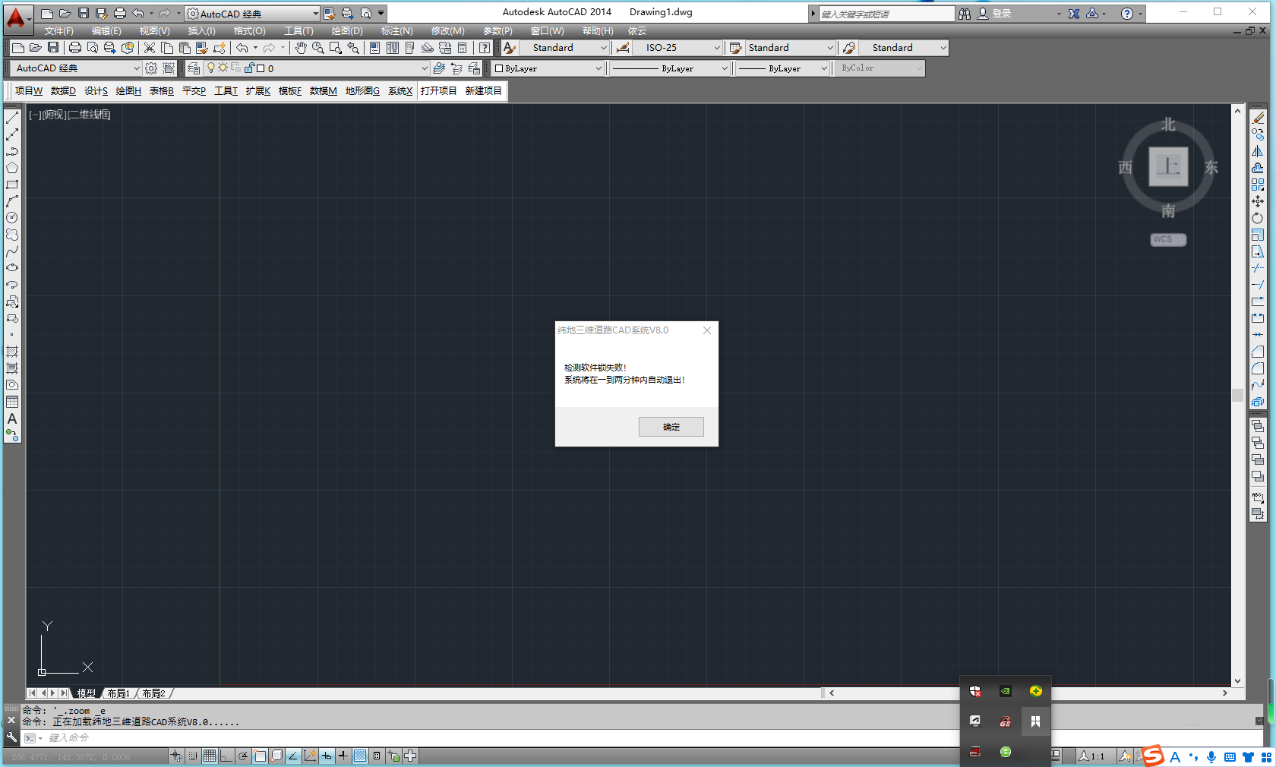This screenshot has width=1276, height=767.
Task: Open the ByLayer linetype dropdown
Action: coord(727,68)
